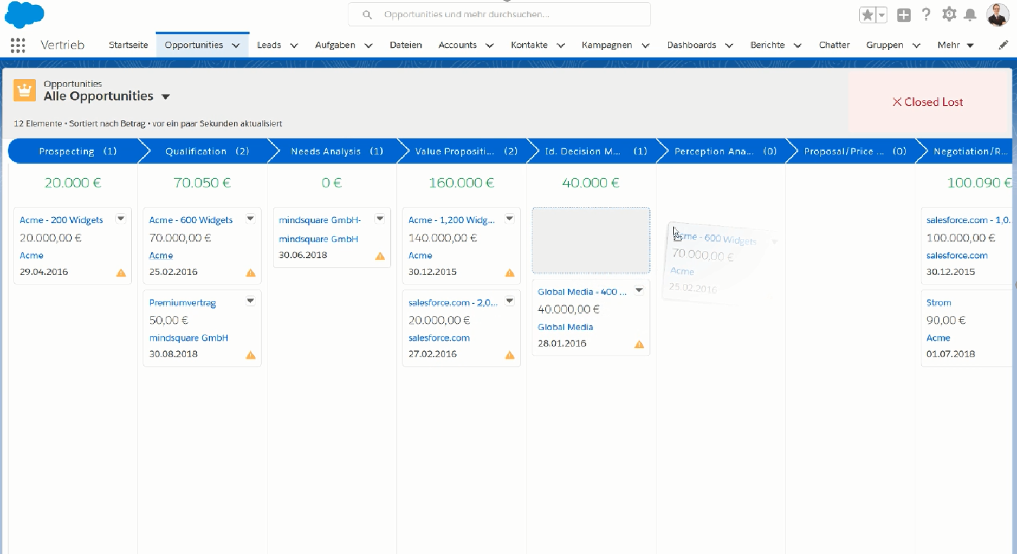Open the Strom opportunity link

[x=938, y=303]
